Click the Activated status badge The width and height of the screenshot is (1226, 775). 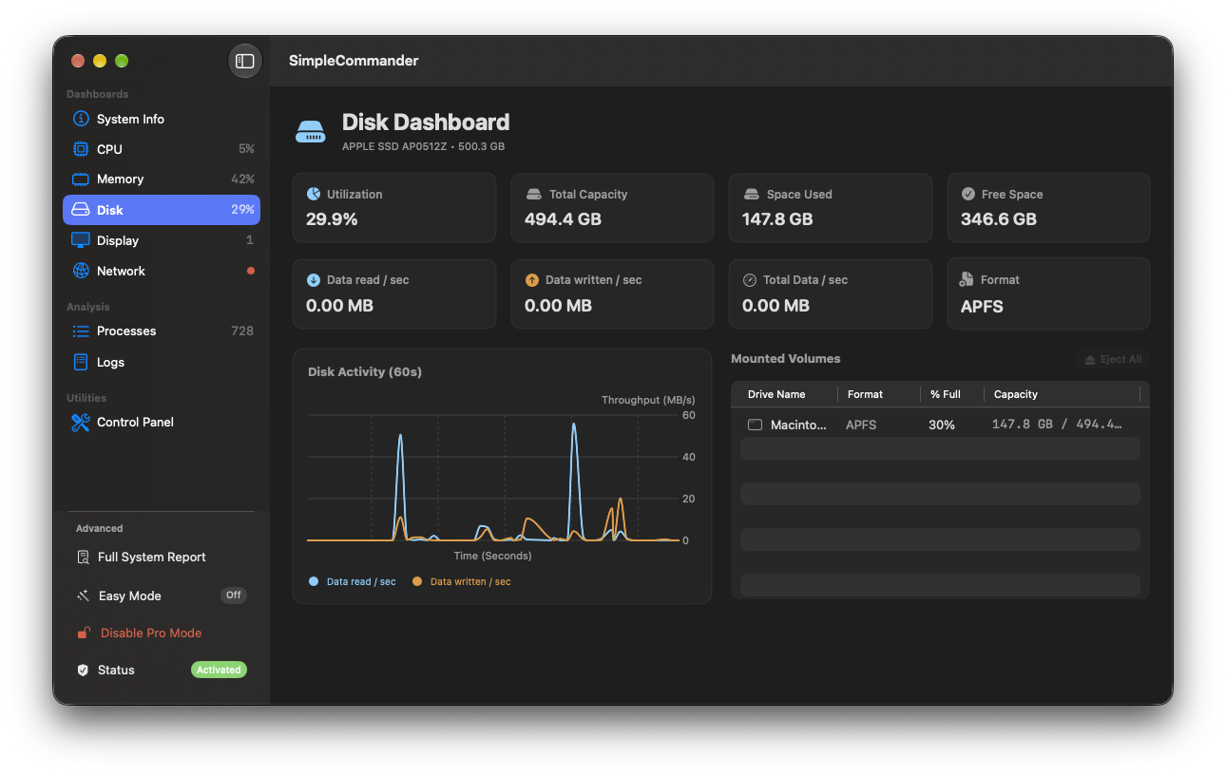(x=219, y=670)
